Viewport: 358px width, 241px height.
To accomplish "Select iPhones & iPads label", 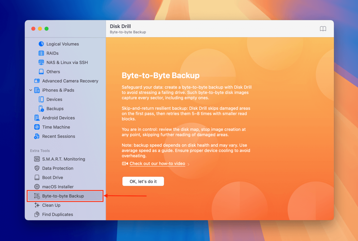I will tap(58, 90).
